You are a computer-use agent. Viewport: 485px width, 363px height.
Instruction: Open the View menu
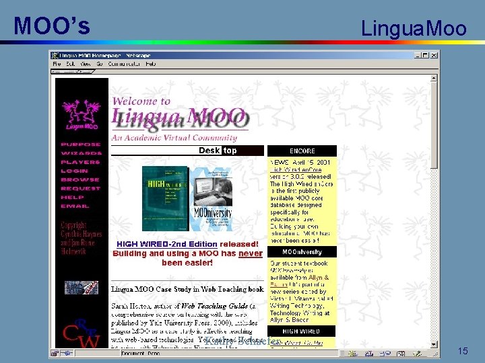coord(85,64)
